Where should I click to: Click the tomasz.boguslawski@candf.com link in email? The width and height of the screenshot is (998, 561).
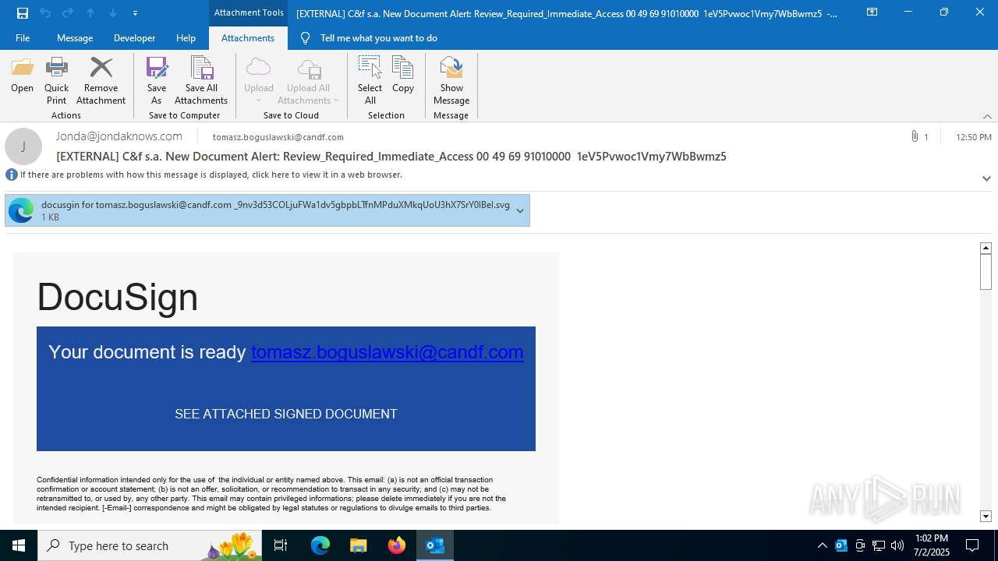coord(387,352)
